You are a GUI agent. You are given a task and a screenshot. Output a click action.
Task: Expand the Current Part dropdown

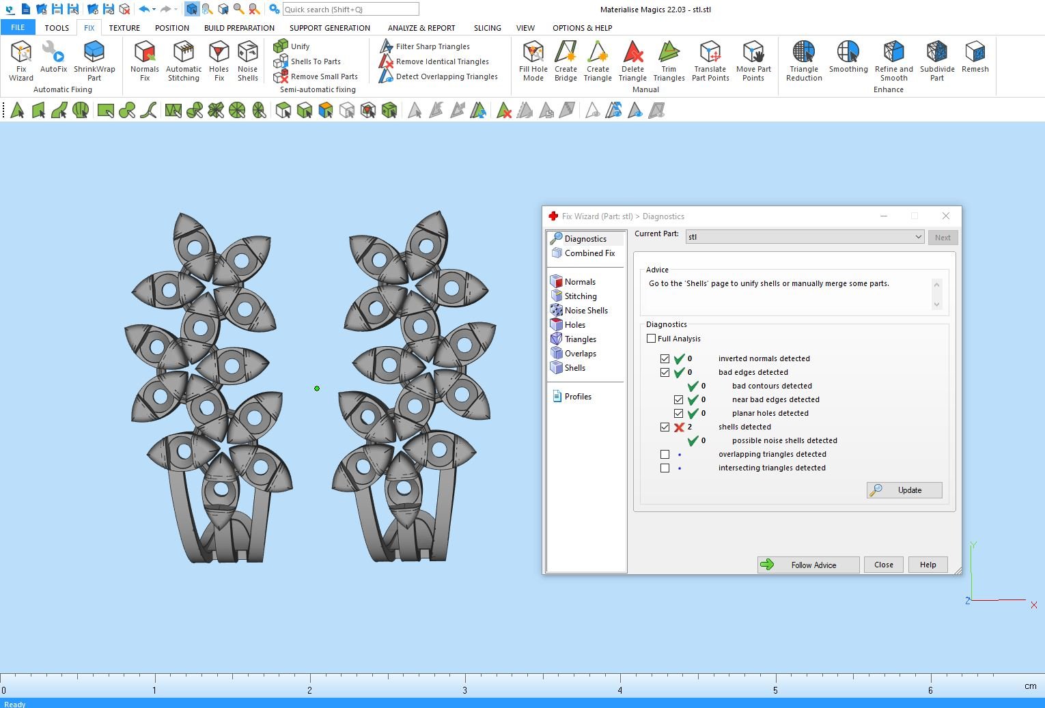pyautogui.click(x=918, y=237)
